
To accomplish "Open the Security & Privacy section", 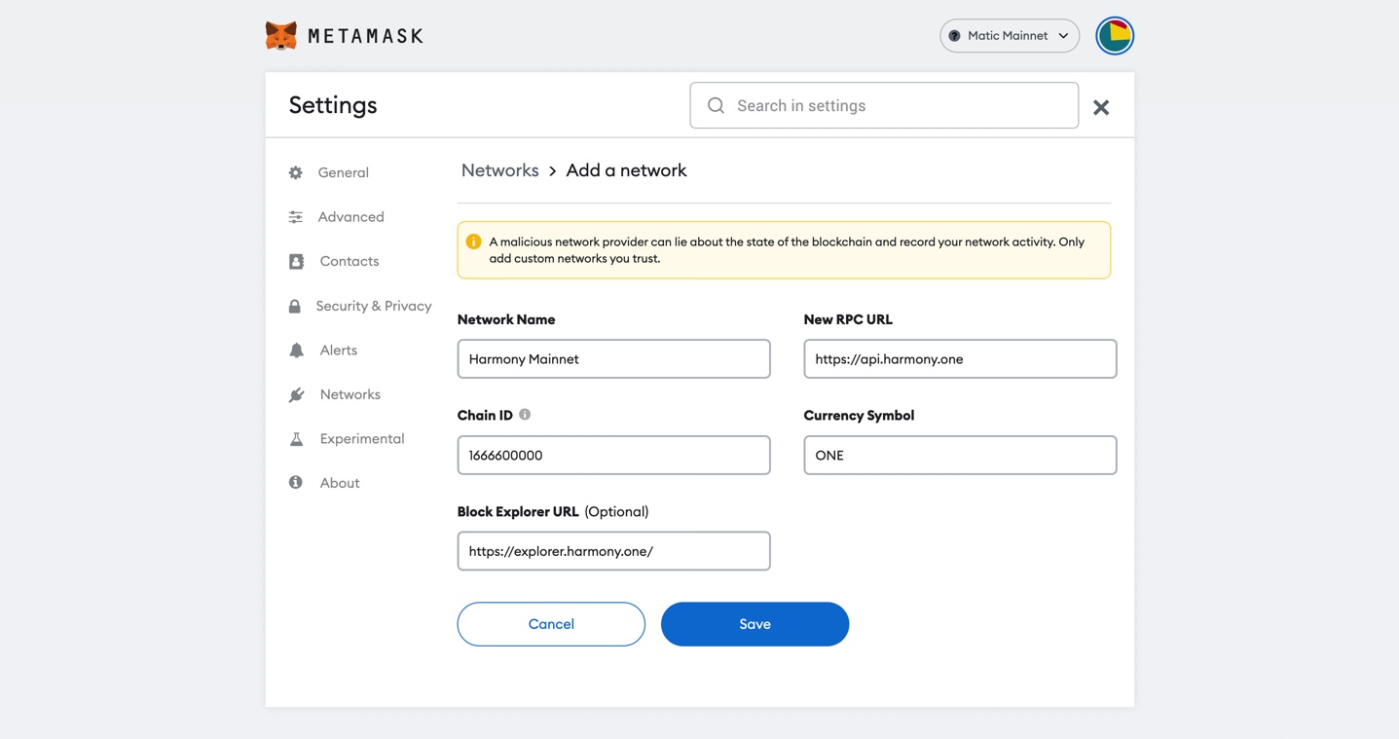I will 373,306.
